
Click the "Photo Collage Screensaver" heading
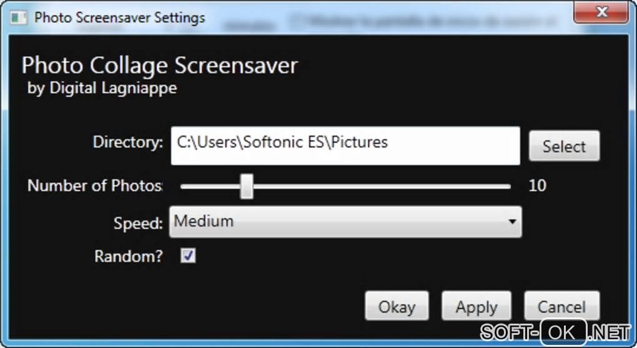coord(160,66)
